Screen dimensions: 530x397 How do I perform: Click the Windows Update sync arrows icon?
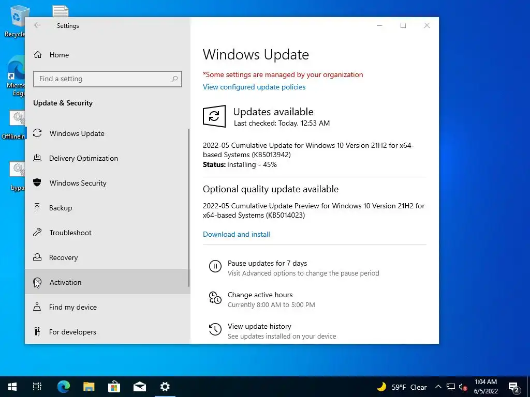[37, 133]
